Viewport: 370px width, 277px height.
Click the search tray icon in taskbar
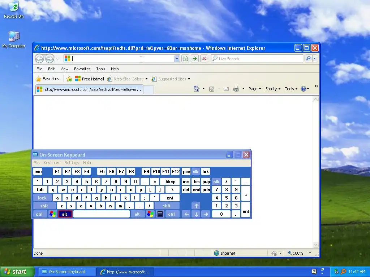[x=343, y=272]
